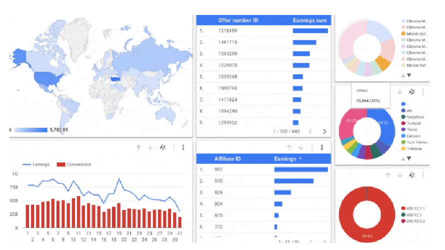The height and width of the screenshot is (250, 445).
Task: Click T-Mobile legend entry
Action: 411,148
